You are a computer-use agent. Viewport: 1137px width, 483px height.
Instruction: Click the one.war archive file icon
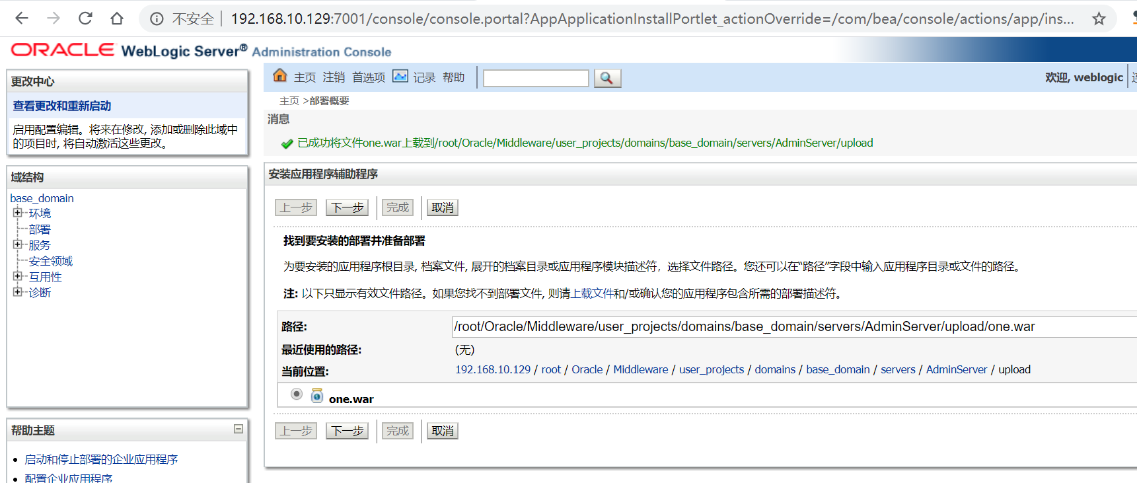pyautogui.click(x=317, y=396)
